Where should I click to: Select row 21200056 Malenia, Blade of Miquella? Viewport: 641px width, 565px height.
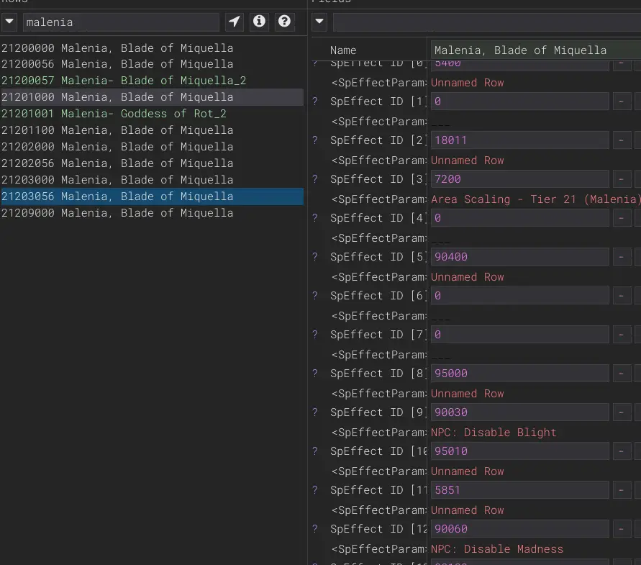tap(152, 64)
